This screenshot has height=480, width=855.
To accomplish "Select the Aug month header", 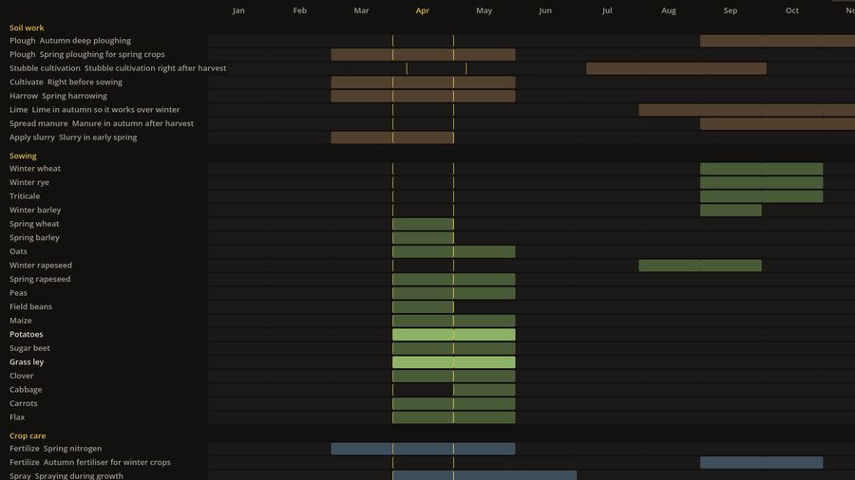I will click(x=669, y=10).
